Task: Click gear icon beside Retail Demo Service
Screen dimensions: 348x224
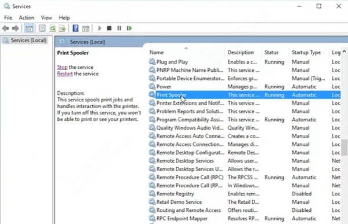Action: (x=152, y=201)
